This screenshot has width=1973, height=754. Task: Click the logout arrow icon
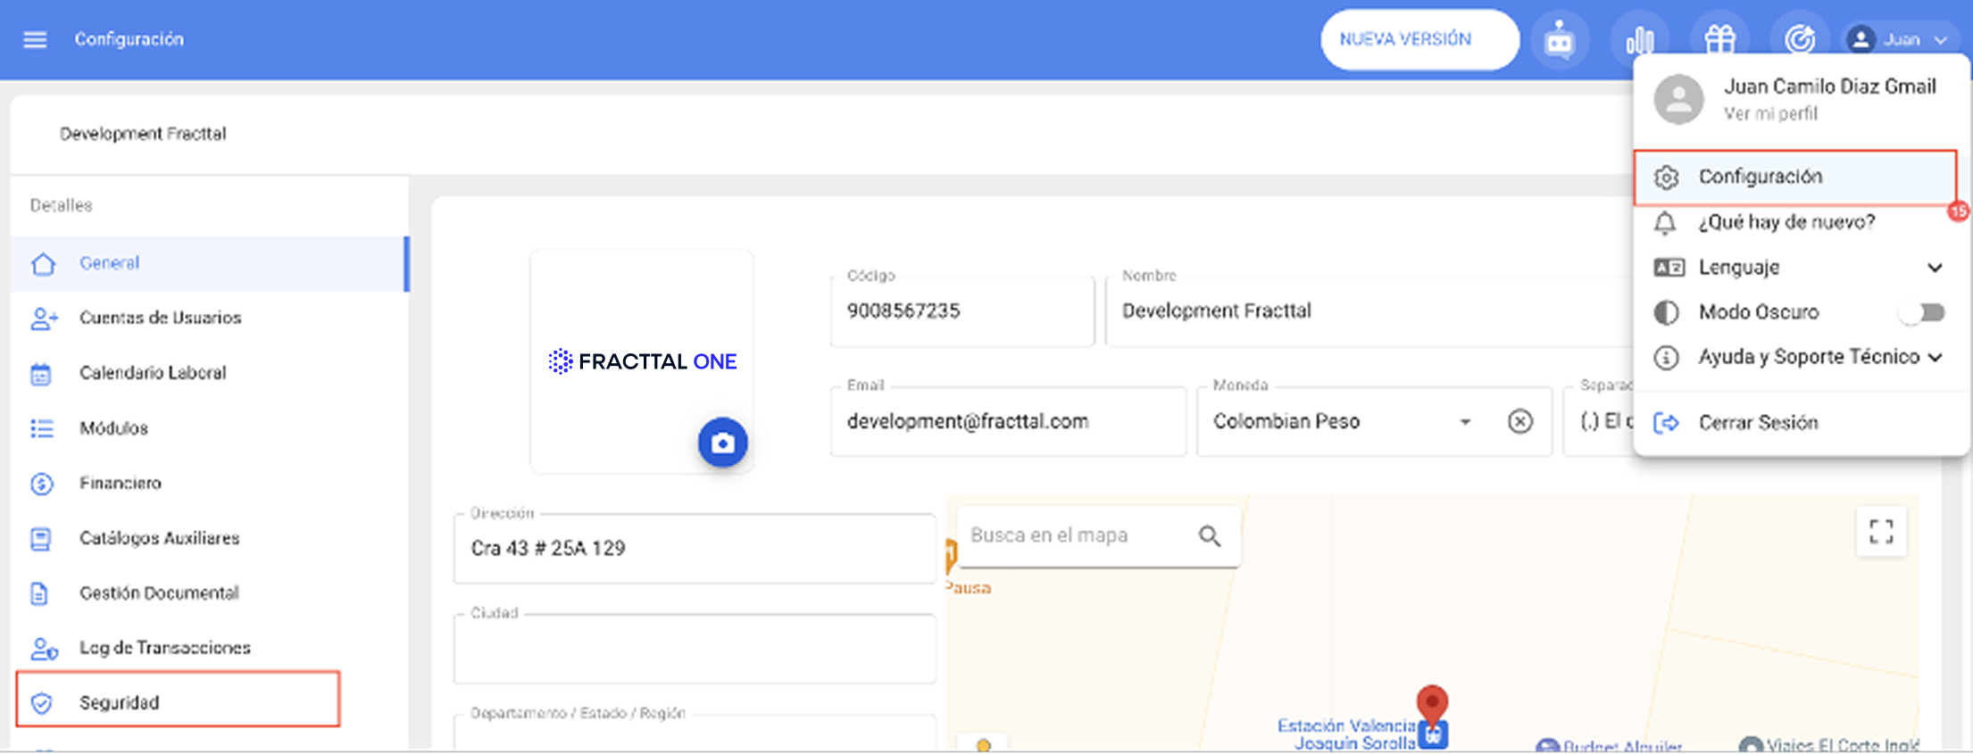pos(1666,423)
